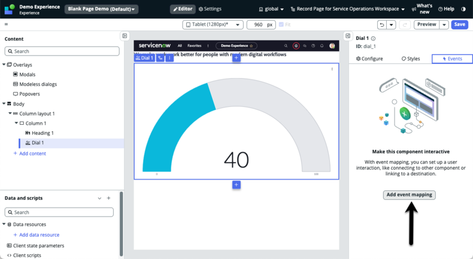Collapse the Content left panel
This screenshot has height=259, width=473.
(x=125, y=36)
